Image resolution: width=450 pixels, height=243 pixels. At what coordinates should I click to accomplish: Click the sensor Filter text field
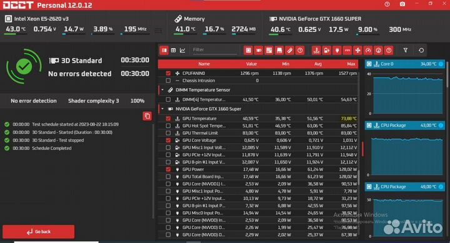[214, 50]
